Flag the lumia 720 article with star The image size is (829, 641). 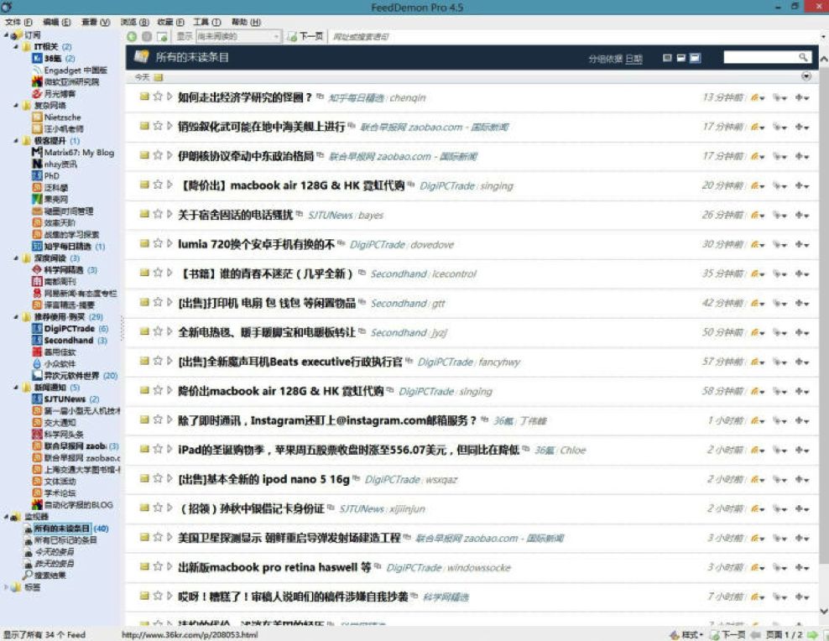[x=157, y=244]
